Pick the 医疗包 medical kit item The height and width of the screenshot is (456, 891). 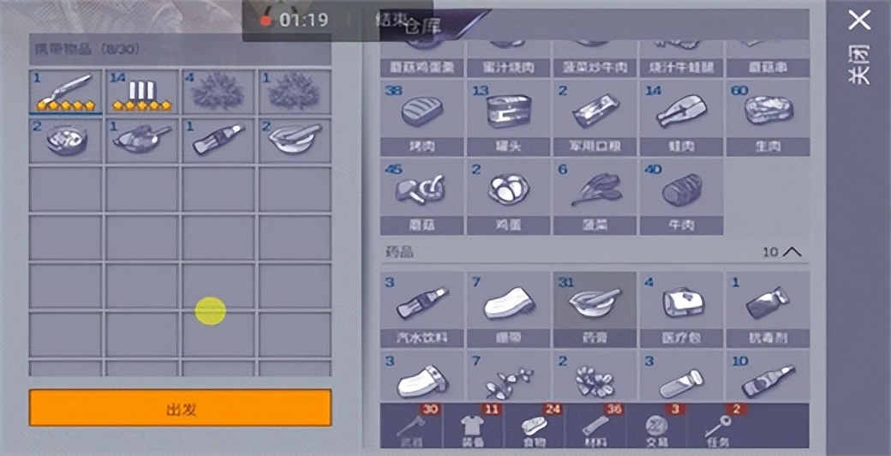pyautogui.click(x=681, y=309)
